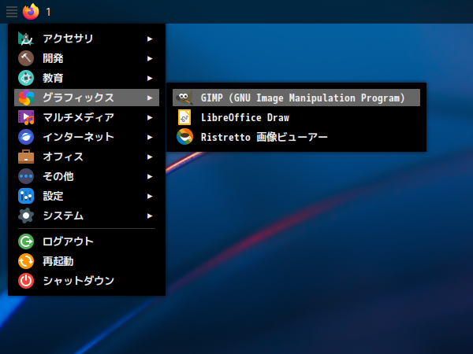473x354 pixels.
Task: Click the Ristretto coffee cup icon
Action: coord(184,137)
